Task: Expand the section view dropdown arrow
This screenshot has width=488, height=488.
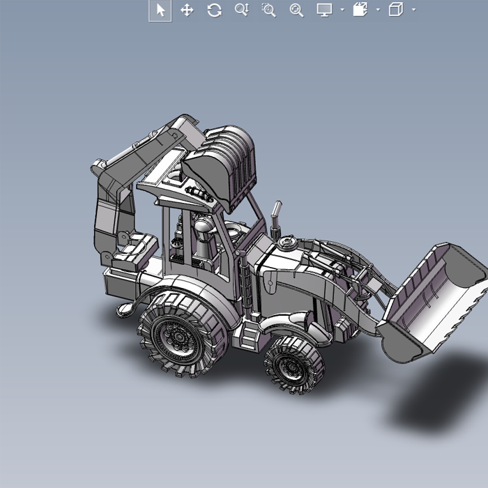Action: [378, 10]
